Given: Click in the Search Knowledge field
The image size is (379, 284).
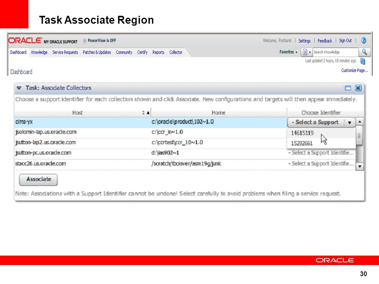Looking at the screenshot, I should [336, 52].
